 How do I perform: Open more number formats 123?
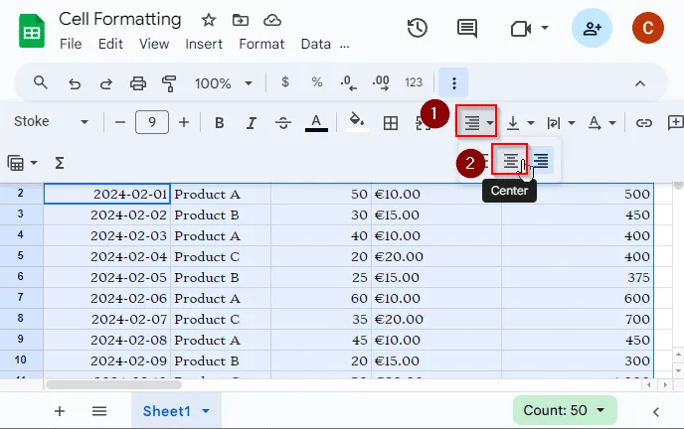click(414, 82)
